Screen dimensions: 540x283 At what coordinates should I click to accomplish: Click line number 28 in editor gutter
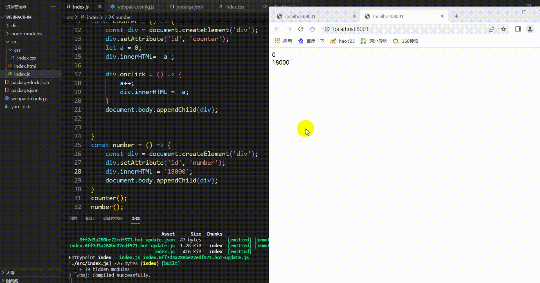[x=78, y=172]
